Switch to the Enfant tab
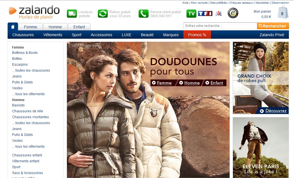The width and height of the screenshot is (294, 178). [79, 27]
